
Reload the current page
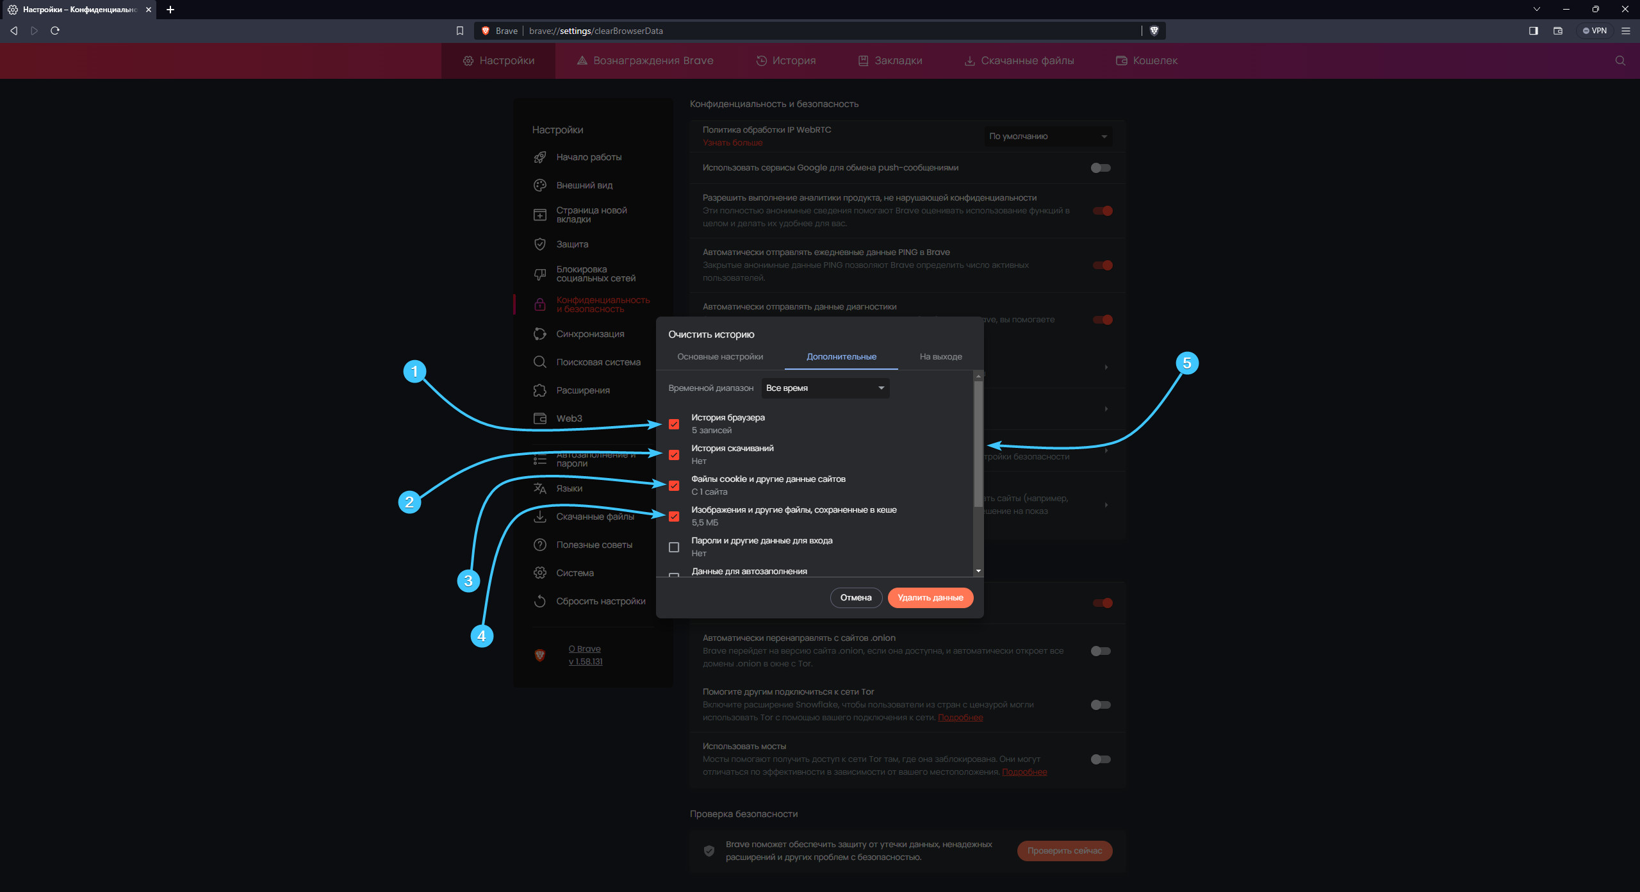pyautogui.click(x=55, y=31)
